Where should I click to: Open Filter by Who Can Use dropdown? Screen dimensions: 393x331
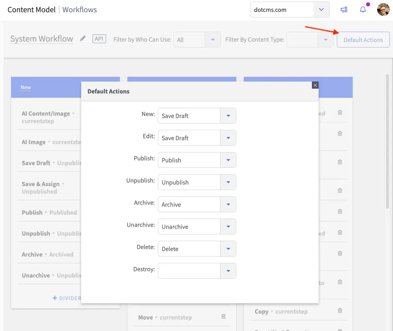[x=213, y=40]
